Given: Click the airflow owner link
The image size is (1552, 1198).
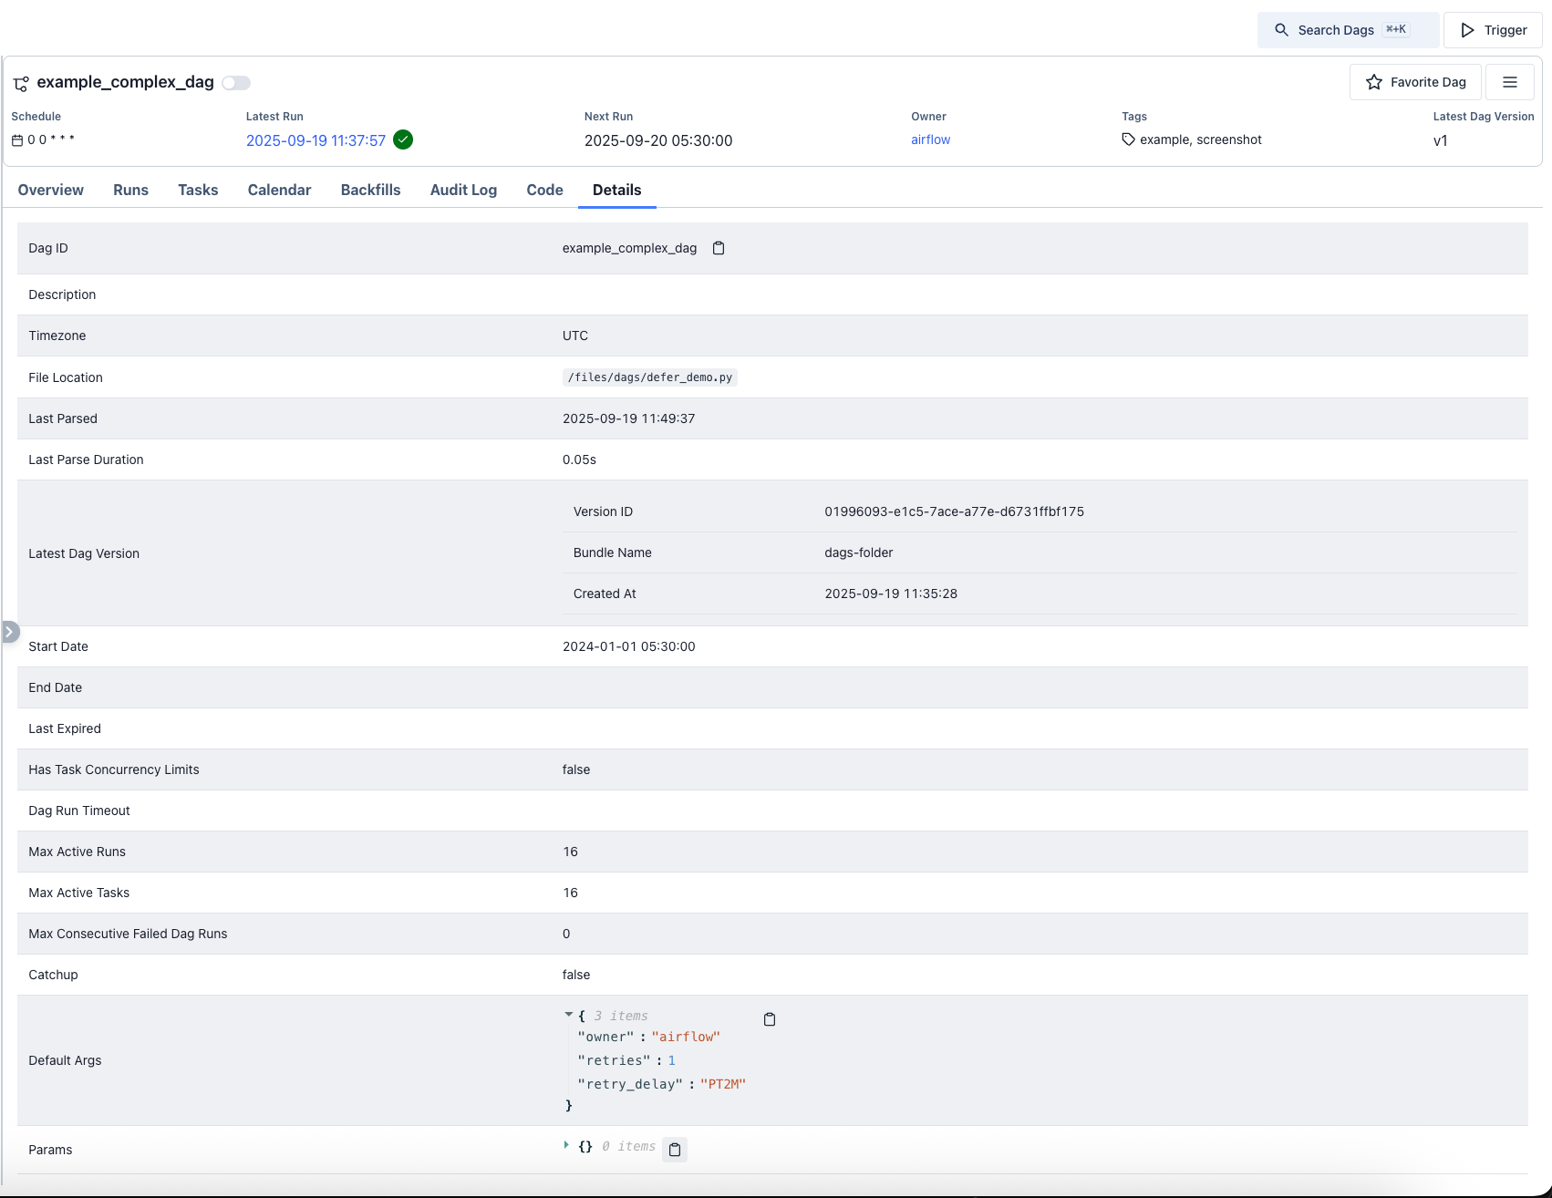Looking at the screenshot, I should 930,139.
